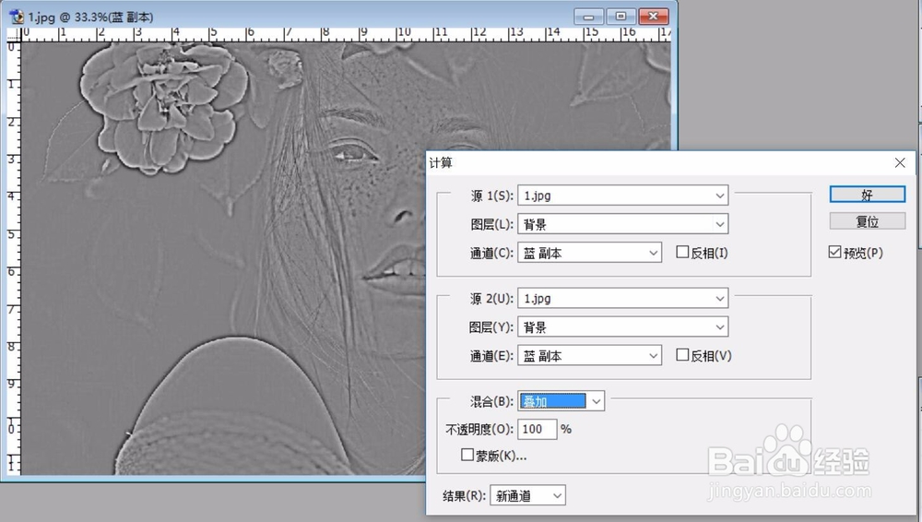Open 通道(E) channel dropdown
Viewport: 922px width, 522px height.
589,355
